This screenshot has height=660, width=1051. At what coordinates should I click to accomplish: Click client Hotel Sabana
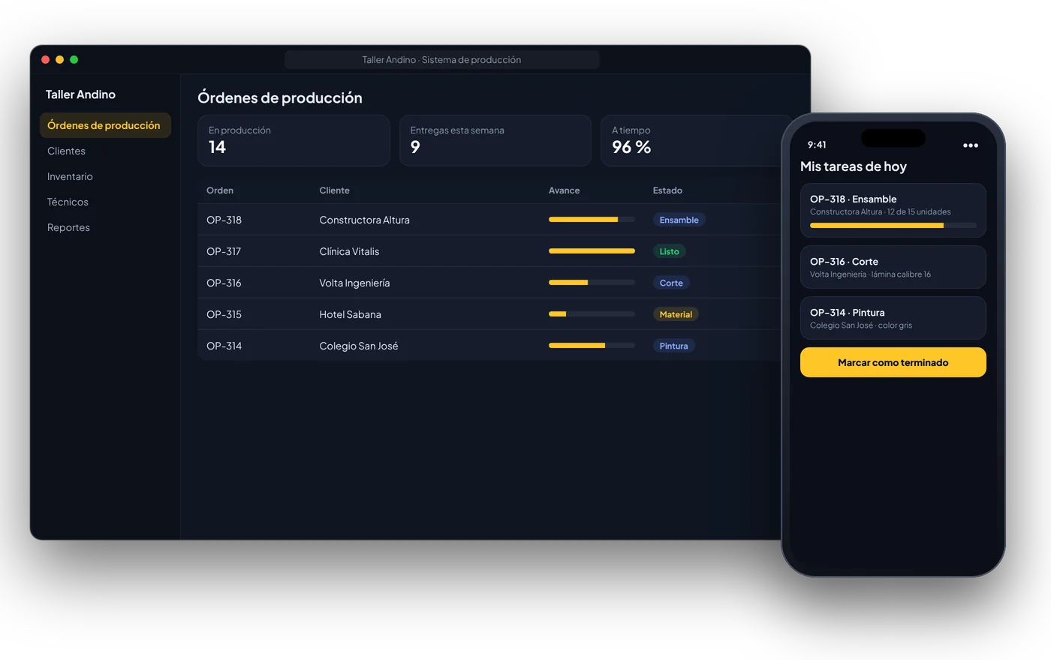click(350, 314)
